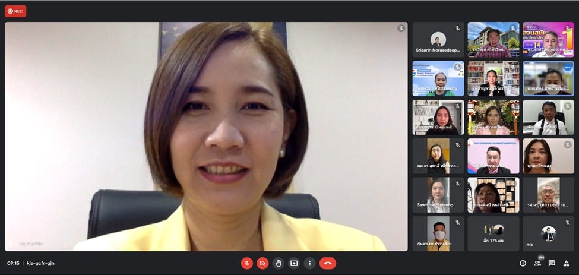Select the pink university background participant tile

coord(493,156)
